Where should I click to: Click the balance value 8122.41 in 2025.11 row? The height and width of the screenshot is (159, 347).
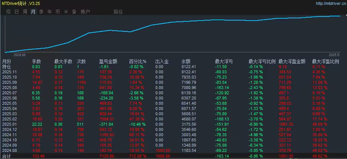[x=188, y=72]
